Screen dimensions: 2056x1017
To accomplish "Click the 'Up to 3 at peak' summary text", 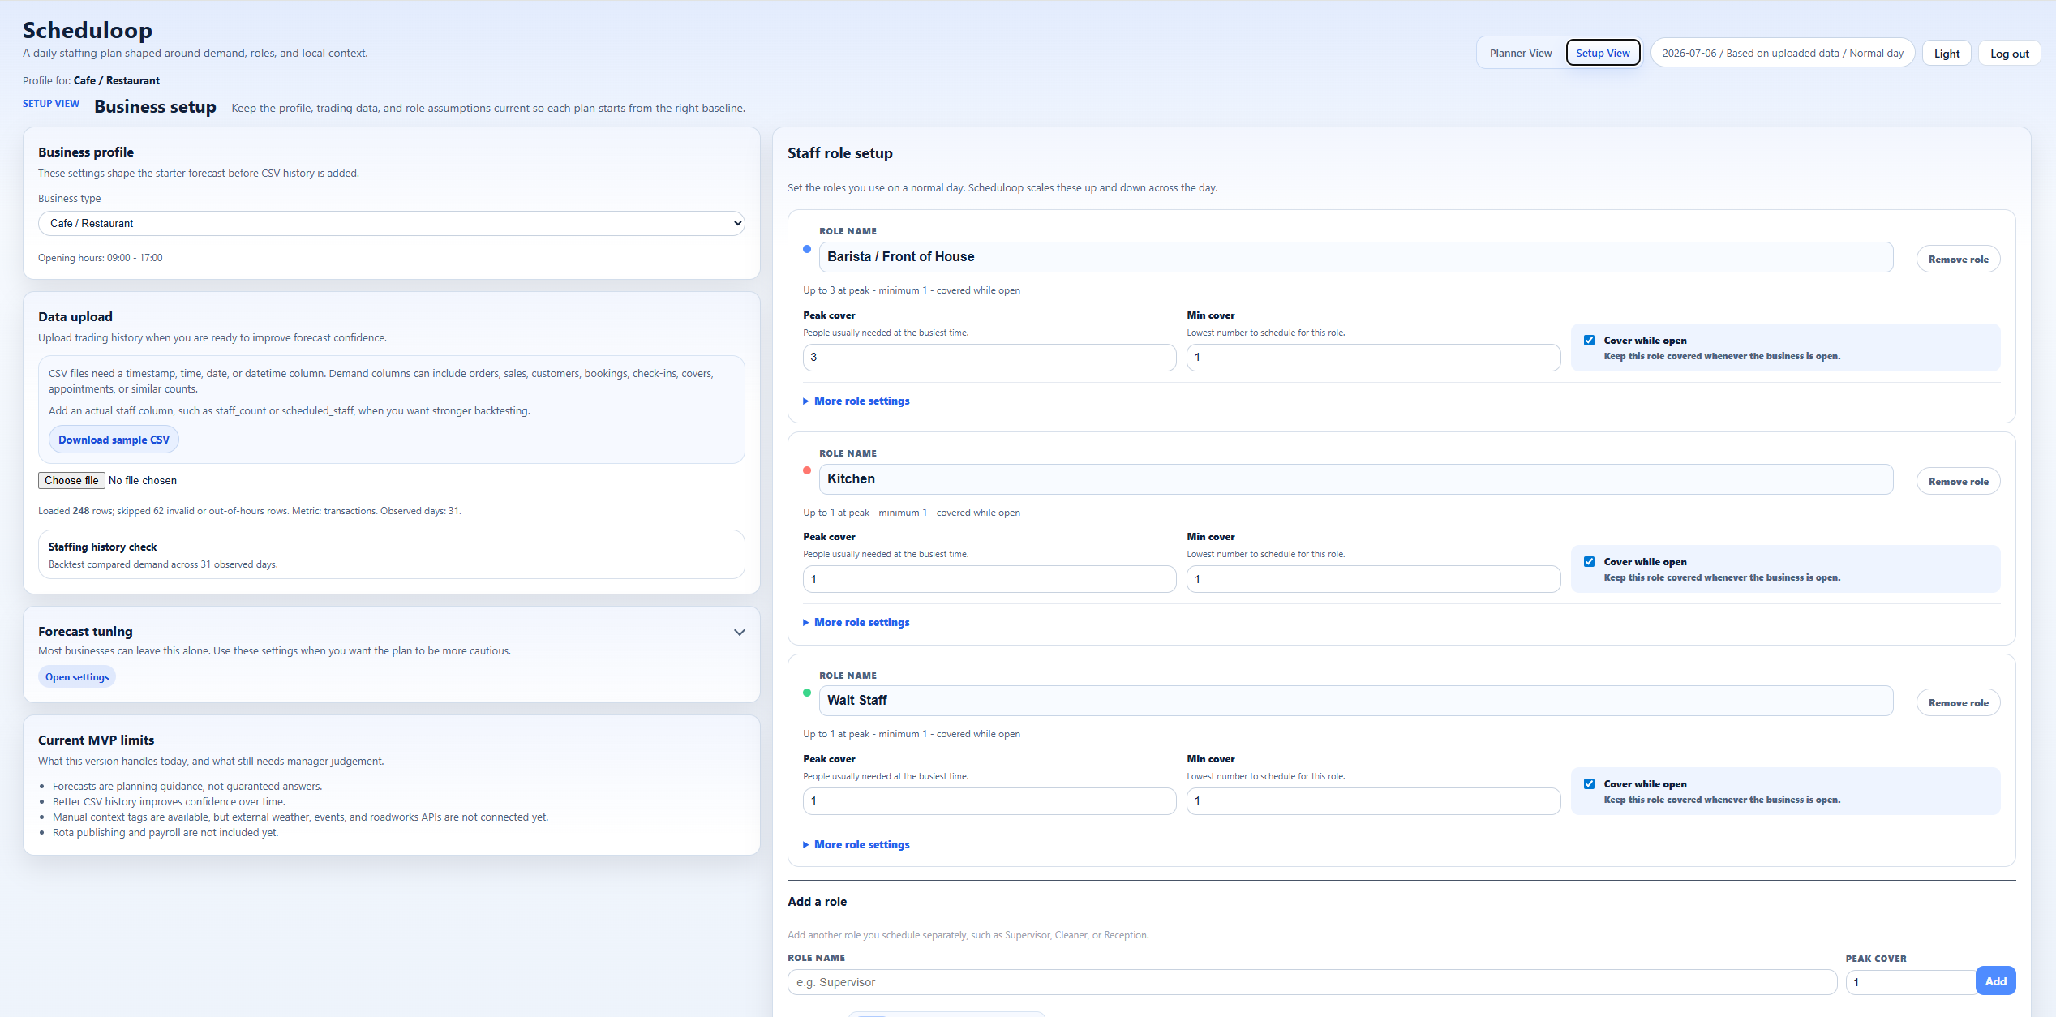I will 912,290.
